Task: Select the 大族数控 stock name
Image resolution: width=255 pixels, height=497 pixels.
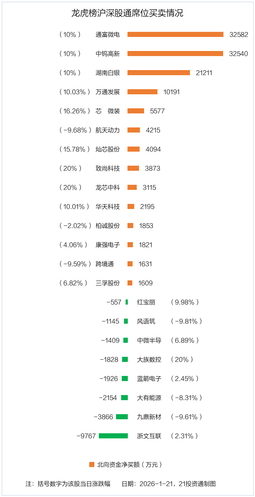Action: pos(149,359)
